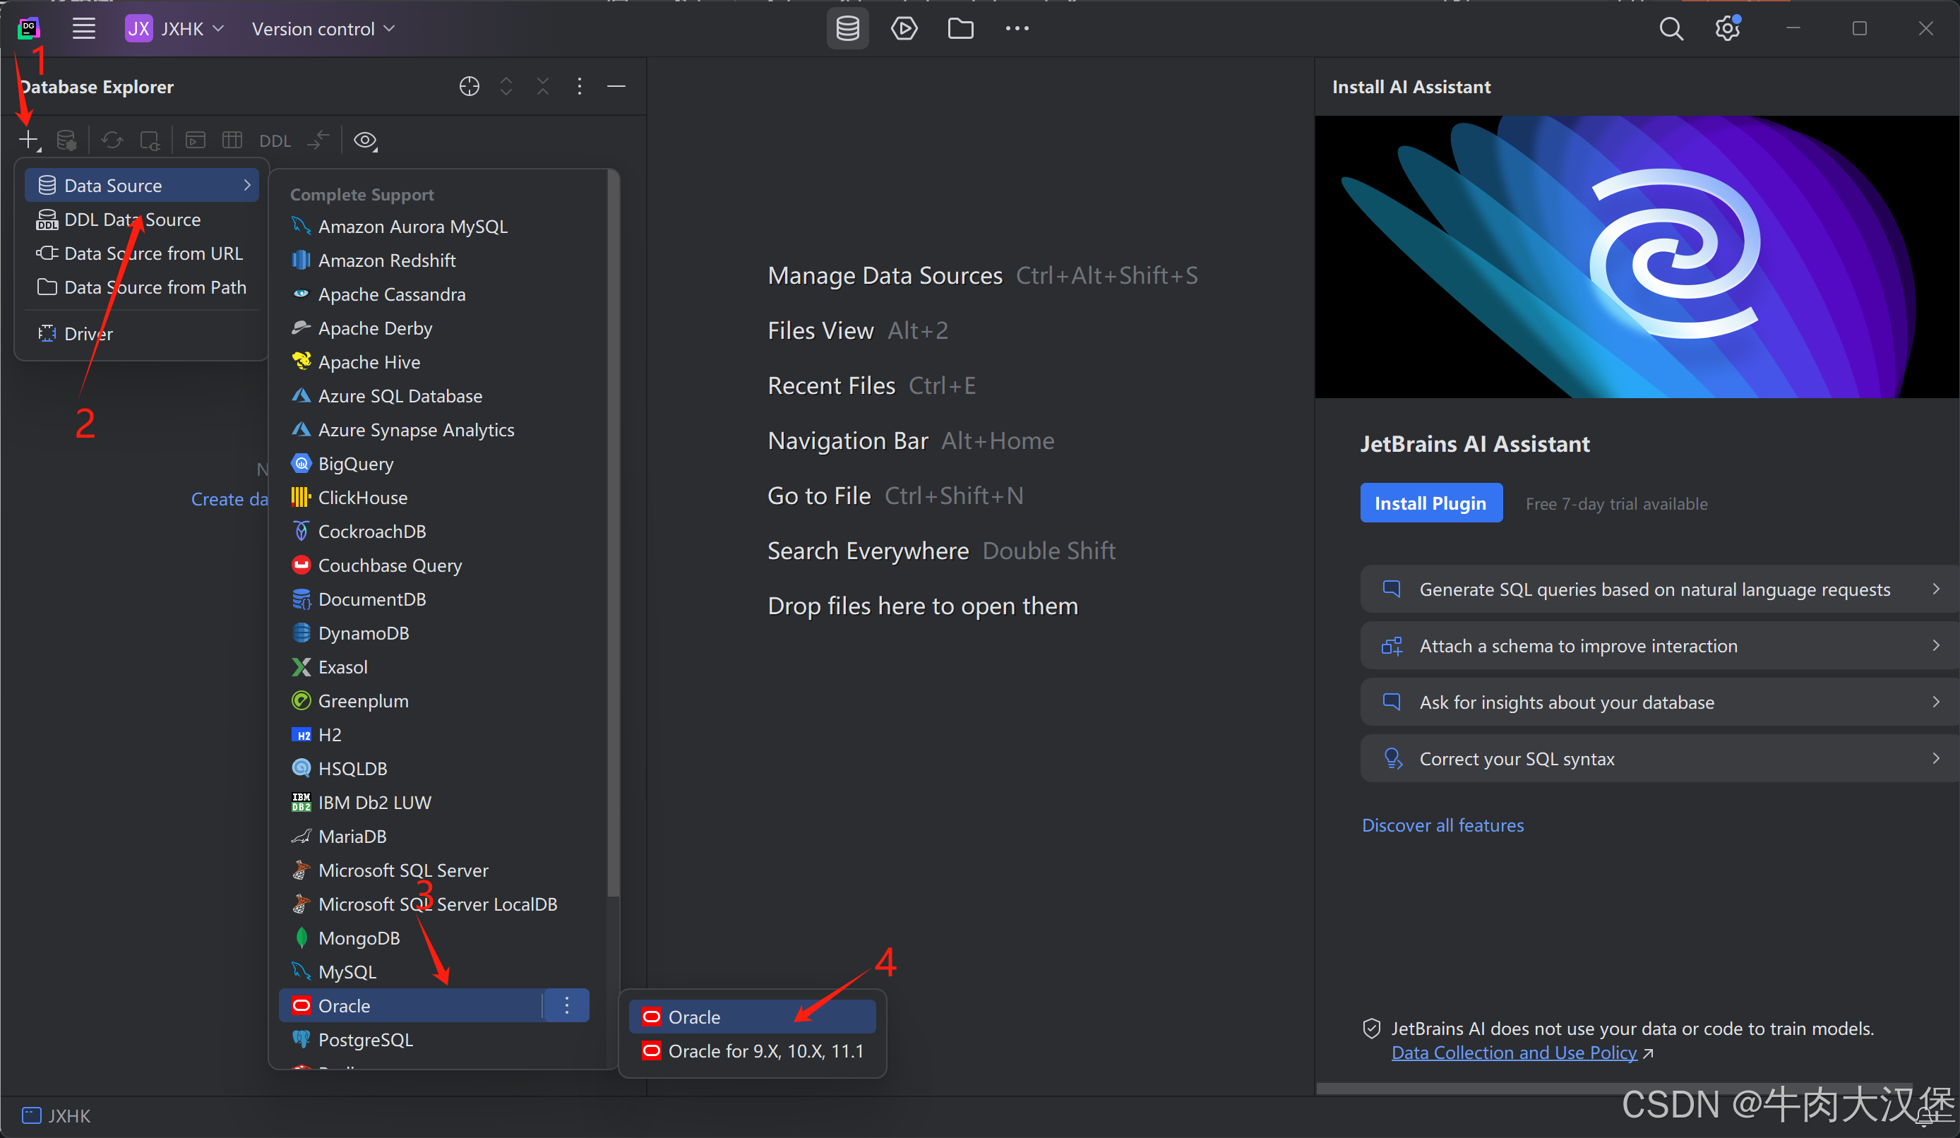Click the DDL toolbar button
The width and height of the screenshot is (1960, 1138).
pos(275,140)
